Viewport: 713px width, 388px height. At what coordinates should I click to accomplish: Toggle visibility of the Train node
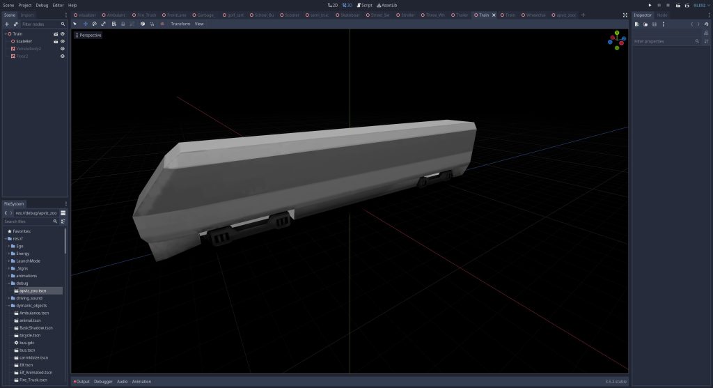tap(63, 33)
